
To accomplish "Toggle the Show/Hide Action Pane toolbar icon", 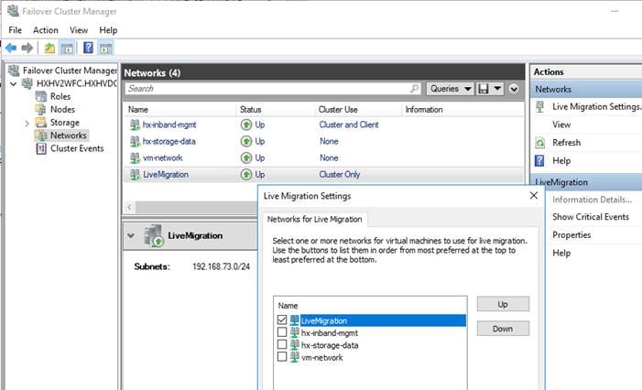I will [105, 49].
